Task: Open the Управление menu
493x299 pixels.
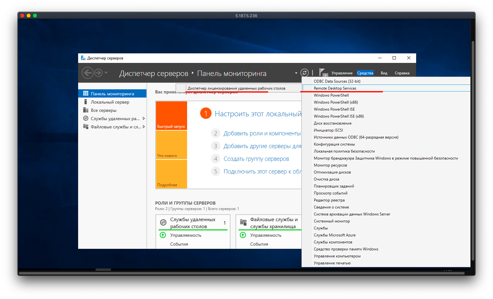Action: point(342,73)
